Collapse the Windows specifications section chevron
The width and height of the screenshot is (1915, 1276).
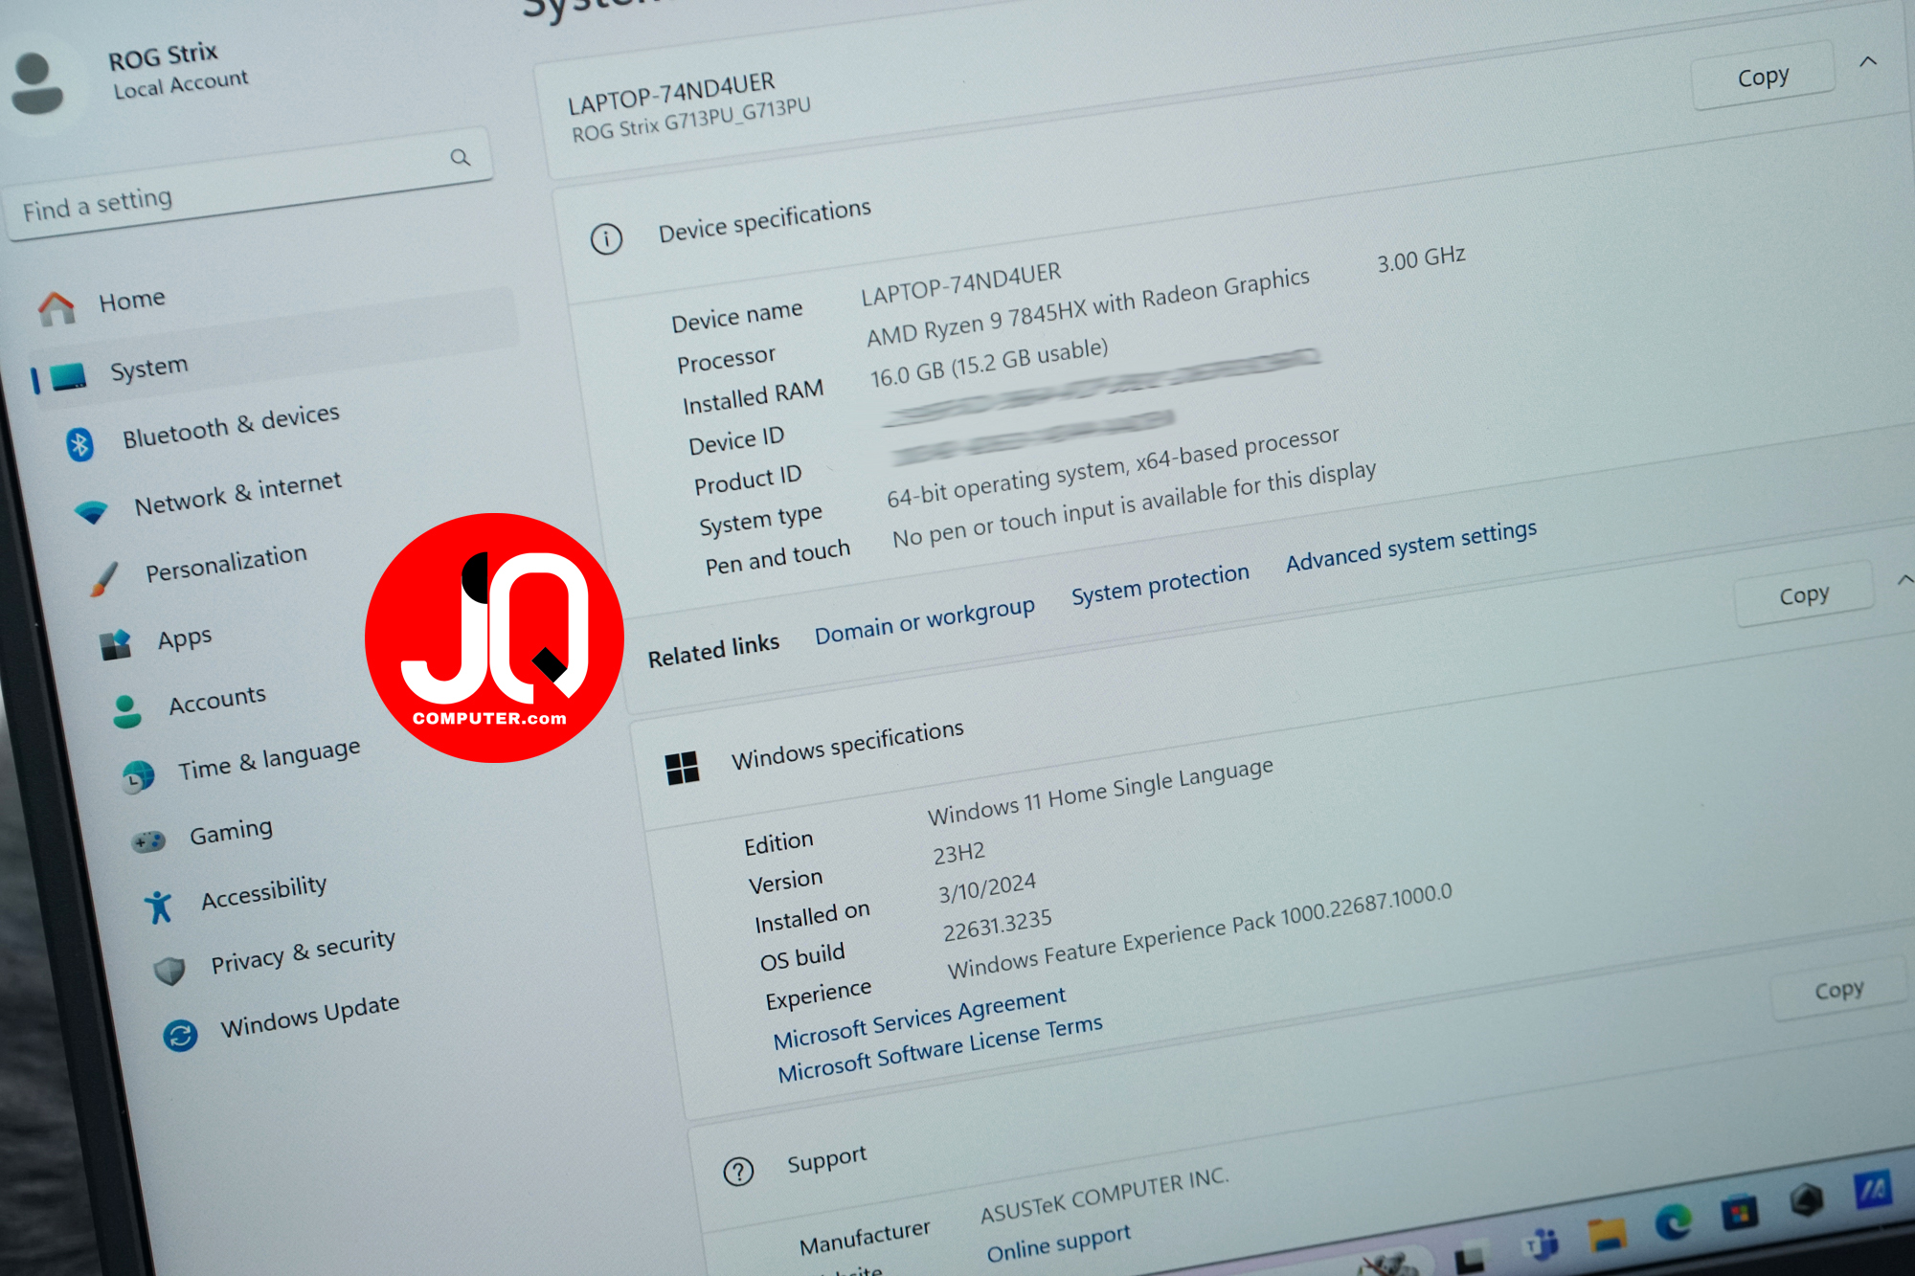point(1904,579)
